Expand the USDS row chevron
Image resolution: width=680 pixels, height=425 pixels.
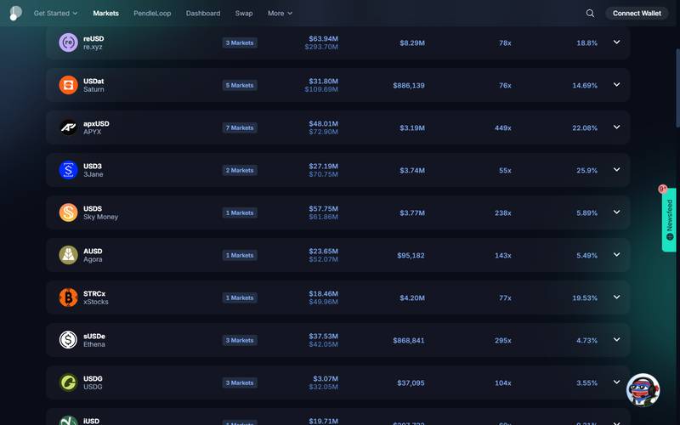(616, 212)
